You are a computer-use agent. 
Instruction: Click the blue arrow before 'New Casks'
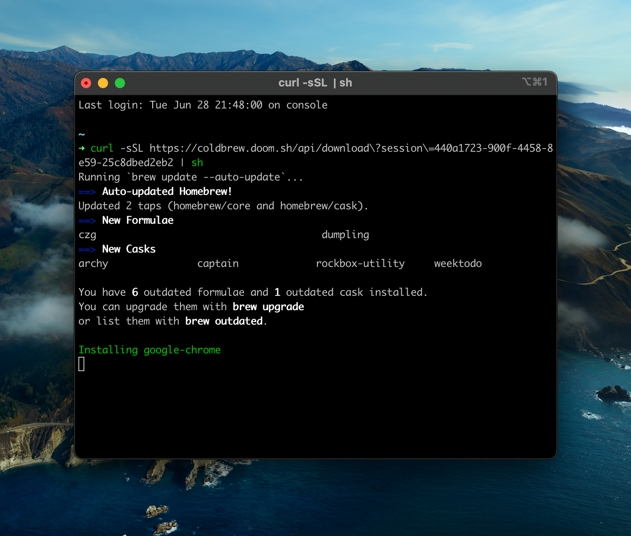(x=87, y=250)
